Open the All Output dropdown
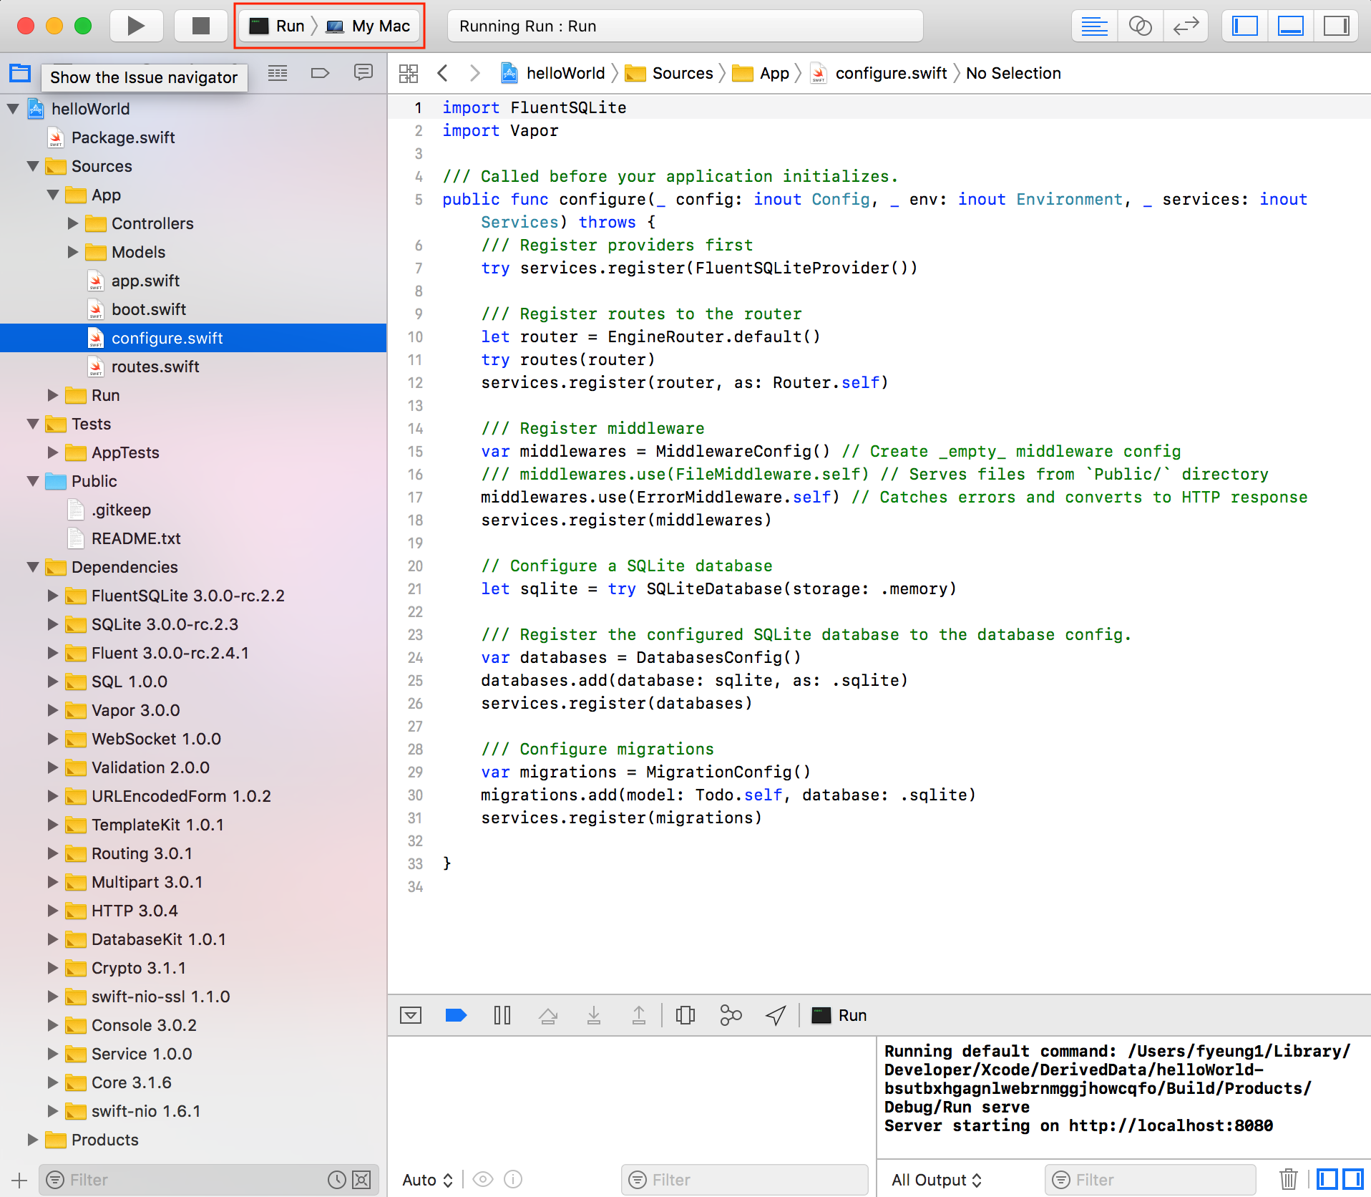Viewport: 1371px width, 1197px height. (936, 1180)
